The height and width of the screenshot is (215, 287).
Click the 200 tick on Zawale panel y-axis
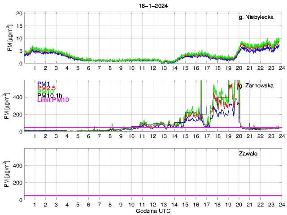pos(17,183)
